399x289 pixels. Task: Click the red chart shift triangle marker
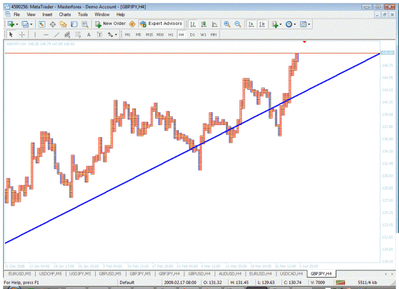305,41
